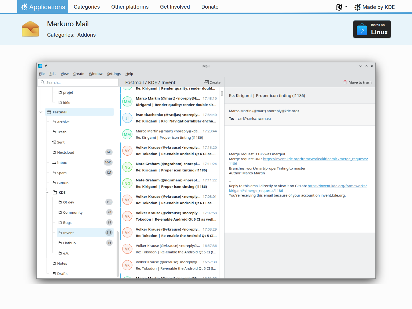This screenshot has height=309, width=412.
Task: Click the Create button above the message list
Action: tap(212, 82)
